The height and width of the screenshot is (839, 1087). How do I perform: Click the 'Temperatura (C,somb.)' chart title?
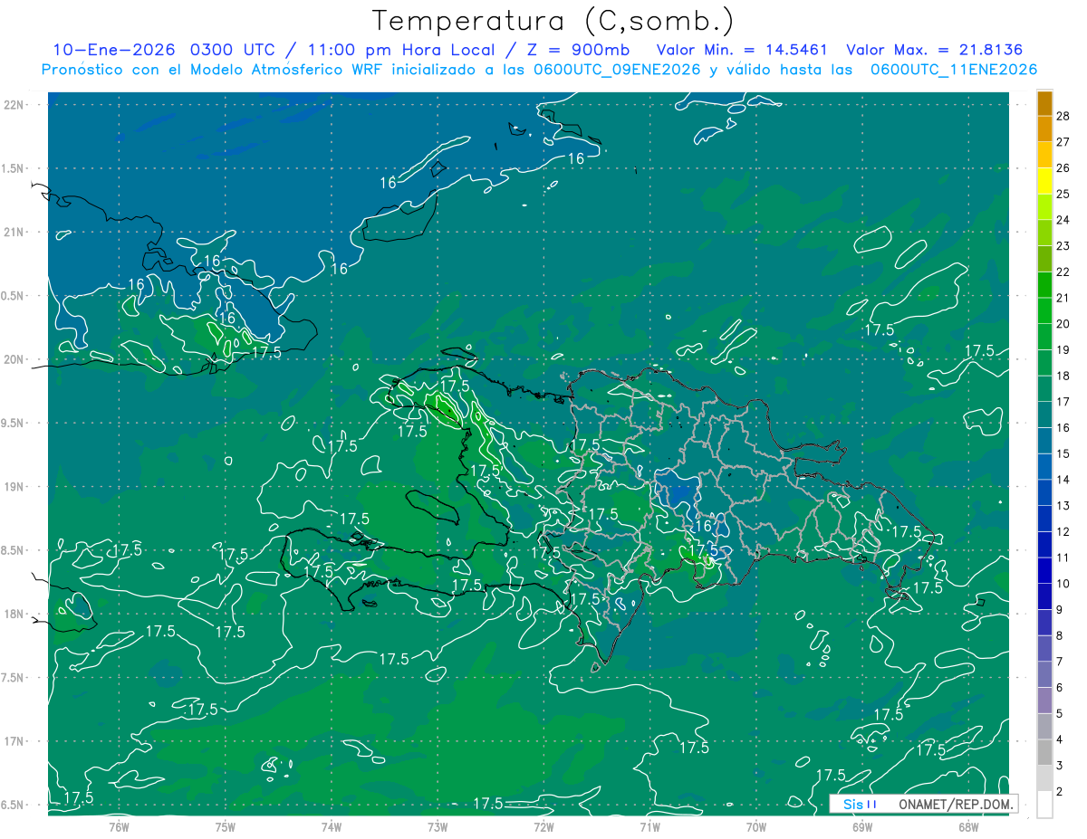(x=553, y=20)
